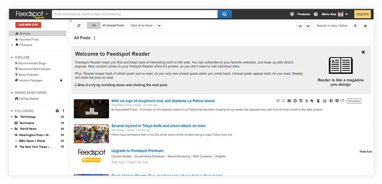Select All Posts in the sidebar
Image resolution: width=382 pixels, height=184 pixels.
coord(37,33)
